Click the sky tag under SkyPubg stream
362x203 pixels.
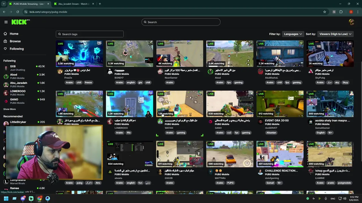pyautogui.click(x=337, y=83)
